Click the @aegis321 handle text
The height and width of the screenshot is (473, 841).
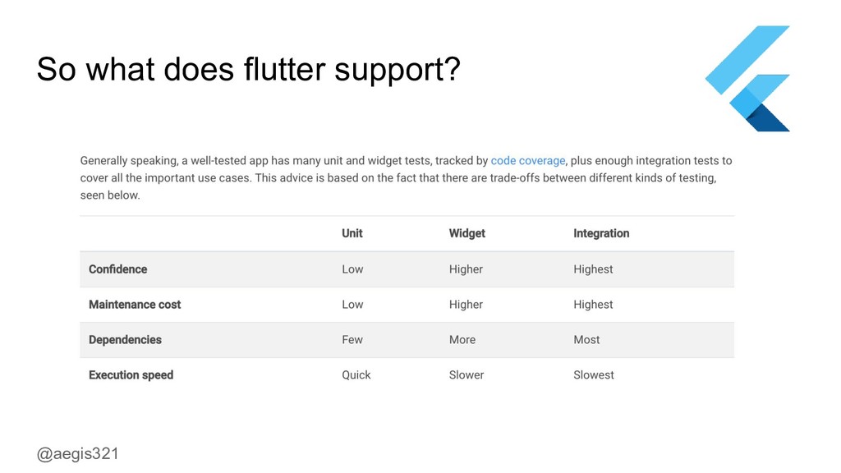pyautogui.click(x=78, y=453)
